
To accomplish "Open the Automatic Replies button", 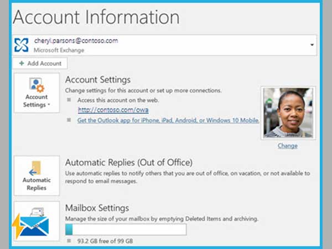I will [x=37, y=175].
